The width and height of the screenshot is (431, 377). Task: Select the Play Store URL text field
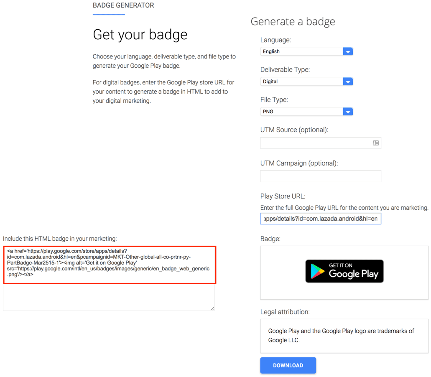point(320,218)
